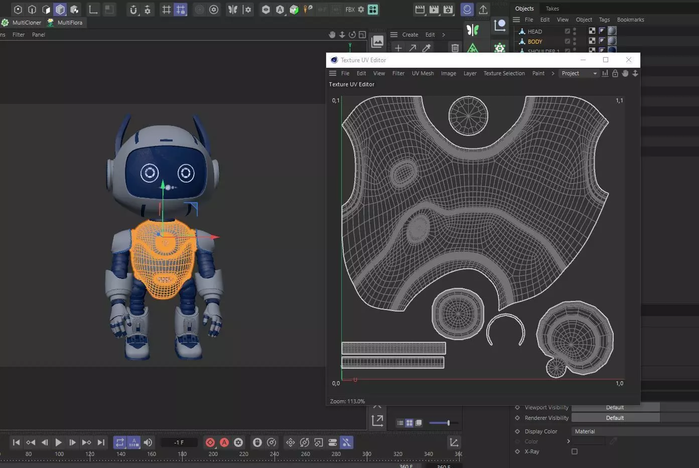Image resolution: width=699 pixels, height=468 pixels.
Task: Open Renderer Visibility Default dropdown
Action: 615,418
